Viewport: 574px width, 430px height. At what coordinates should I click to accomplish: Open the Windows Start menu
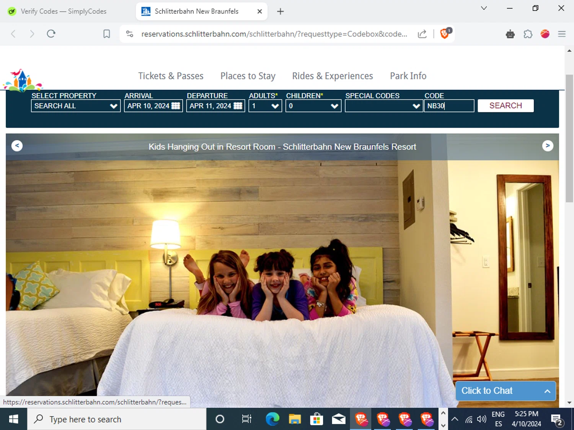(x=13, y=419)
